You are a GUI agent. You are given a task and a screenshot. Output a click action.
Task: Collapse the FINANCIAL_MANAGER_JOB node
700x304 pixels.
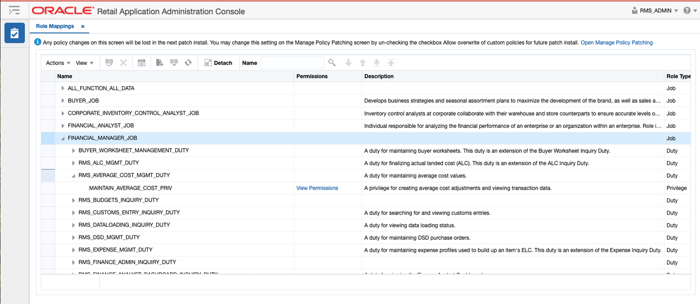[63, 138]
